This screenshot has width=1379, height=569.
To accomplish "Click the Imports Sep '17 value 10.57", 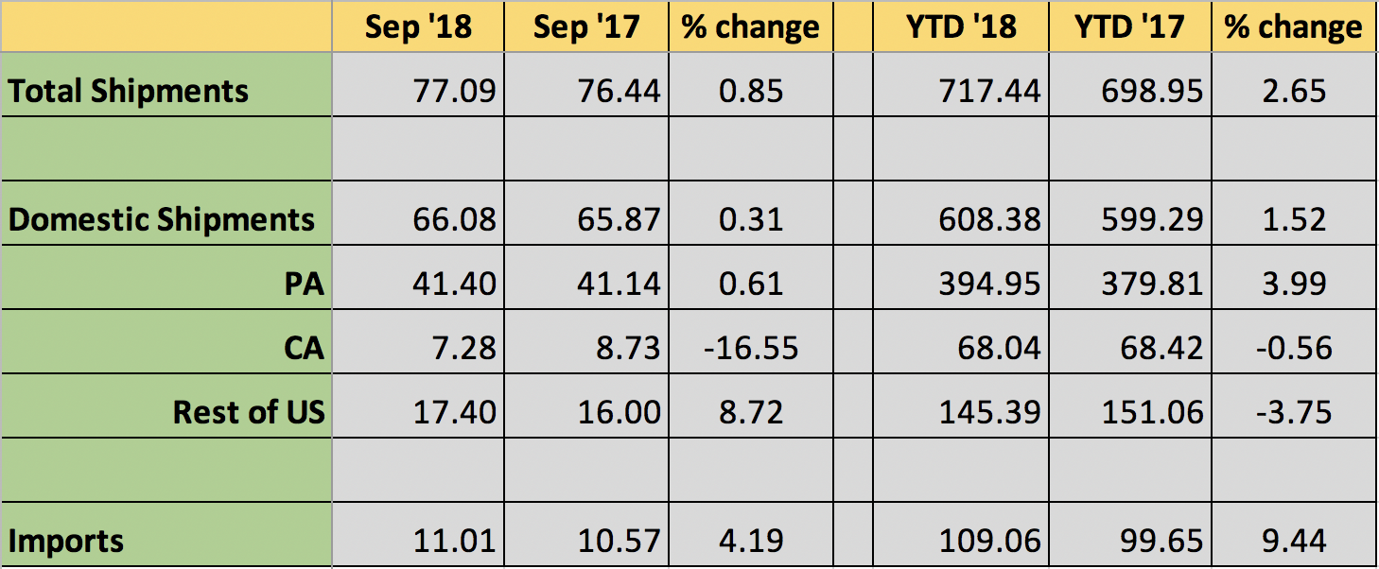I will (x=620, y=542).
